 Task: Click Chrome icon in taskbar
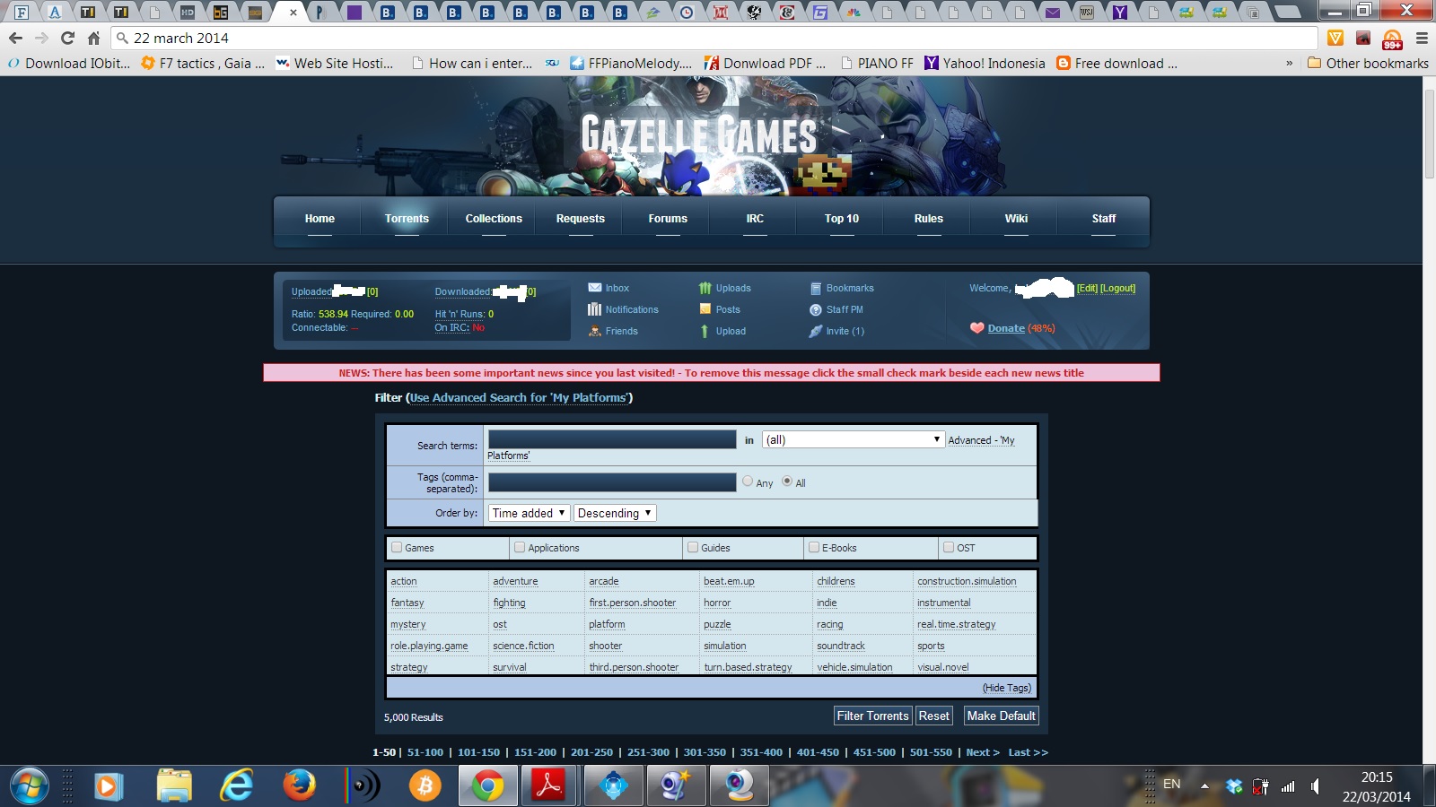click(487, 786)
